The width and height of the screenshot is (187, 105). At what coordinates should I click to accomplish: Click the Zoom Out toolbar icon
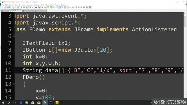45,8
